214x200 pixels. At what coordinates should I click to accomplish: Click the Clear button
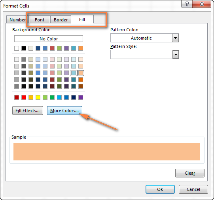pyautogui.click(x=190, y=173)
